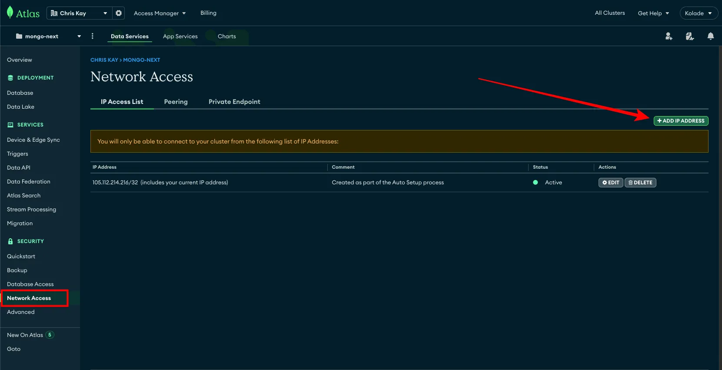Click 'Created as part of the Auto Setup process' comment
The width and height of the screenshot is (722, 370).
(x=388, y=183)
